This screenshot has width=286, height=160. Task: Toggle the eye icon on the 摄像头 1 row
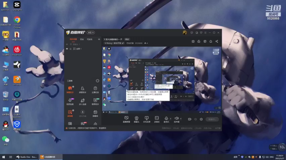(67, 44)
